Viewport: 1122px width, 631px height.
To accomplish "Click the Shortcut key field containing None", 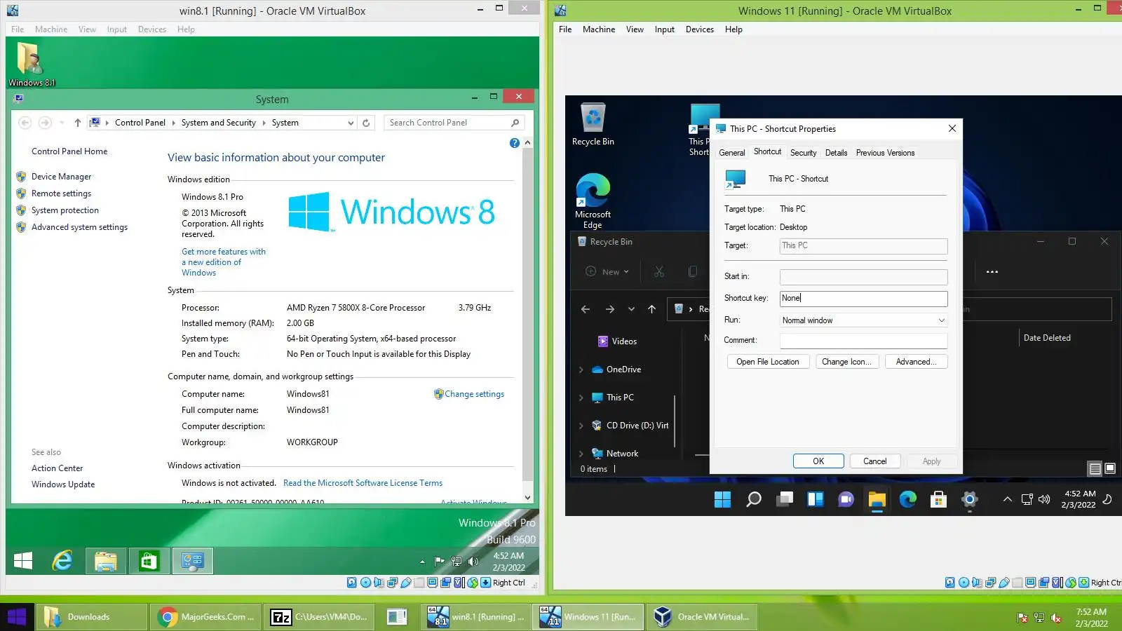I will pos(863,299).
